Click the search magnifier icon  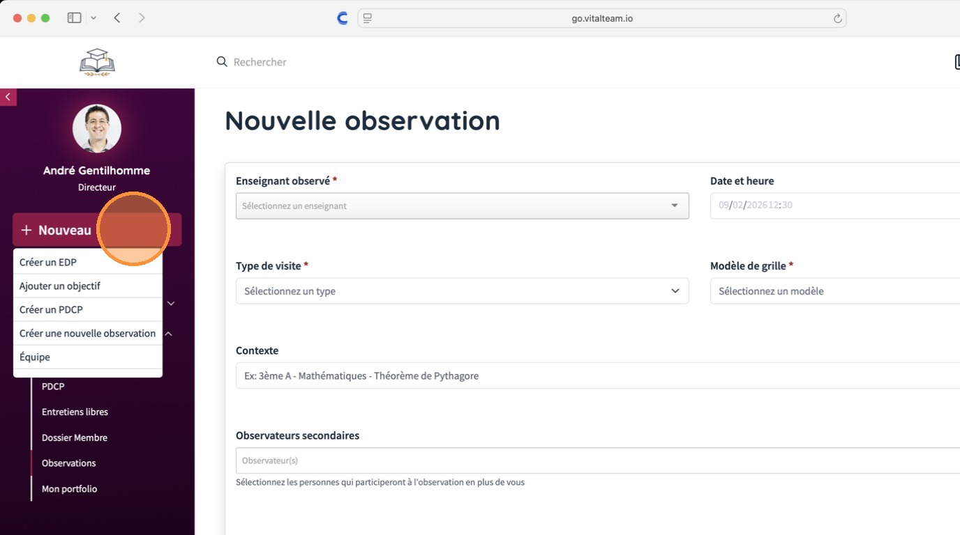coord(222,62)
